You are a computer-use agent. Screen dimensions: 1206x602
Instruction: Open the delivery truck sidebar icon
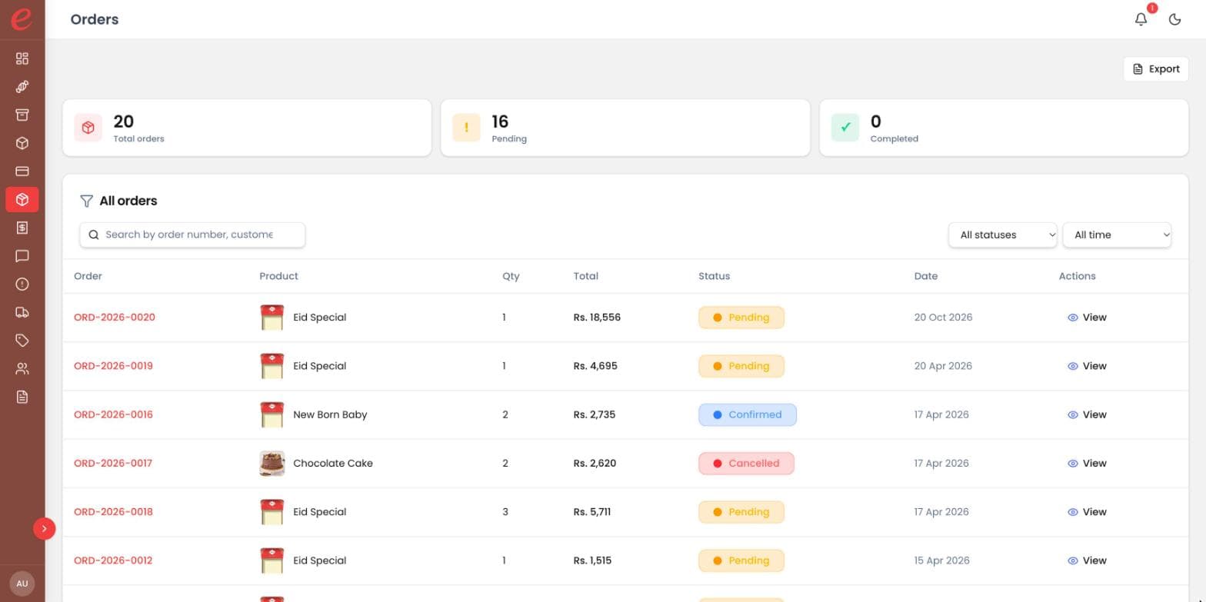22,312
